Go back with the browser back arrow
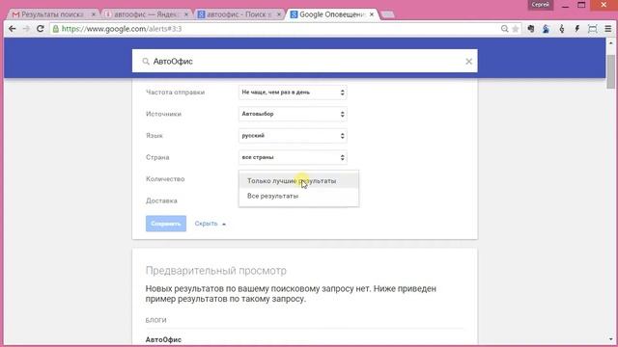 [13, 29]
